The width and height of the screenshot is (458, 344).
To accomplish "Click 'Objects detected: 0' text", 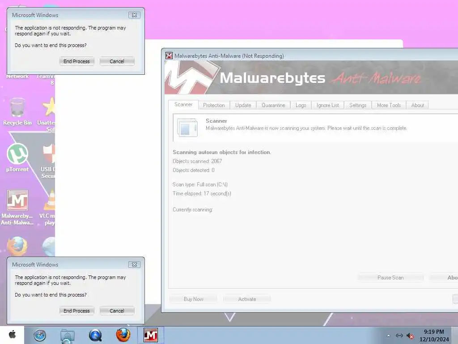I will pyautogui.click(x=193, y=170).
